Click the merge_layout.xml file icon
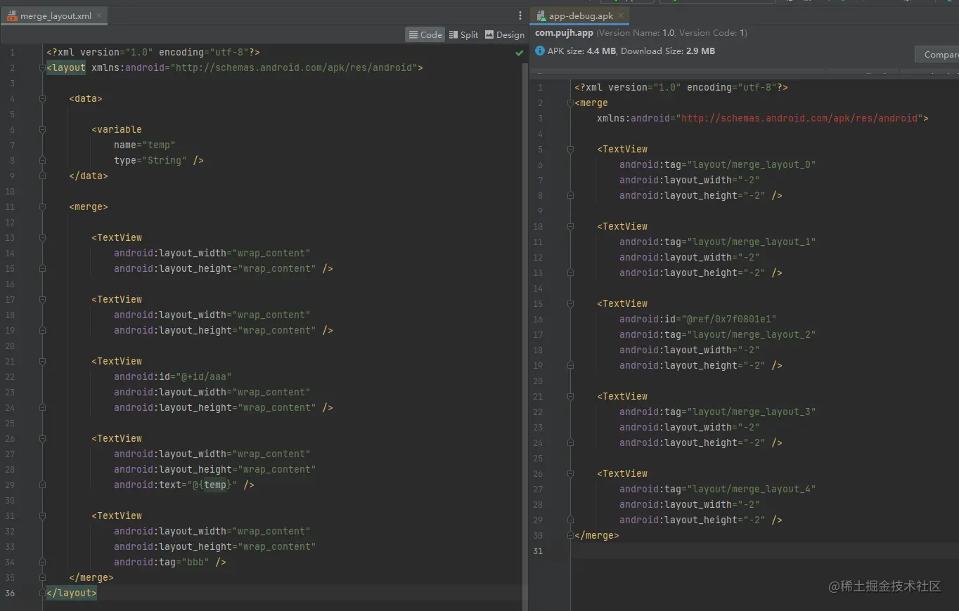 12,15
